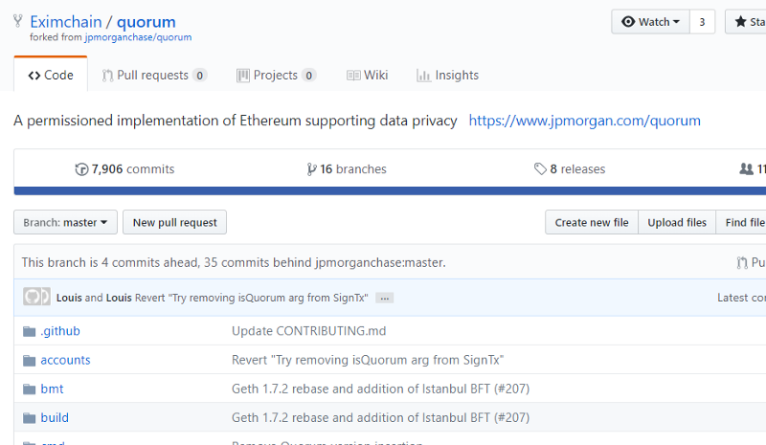Click the bmt folder icon

point(29,389)
